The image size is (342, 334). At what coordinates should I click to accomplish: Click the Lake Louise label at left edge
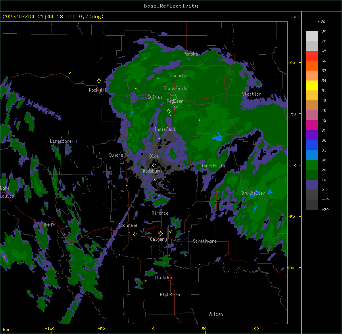[6, 192]
